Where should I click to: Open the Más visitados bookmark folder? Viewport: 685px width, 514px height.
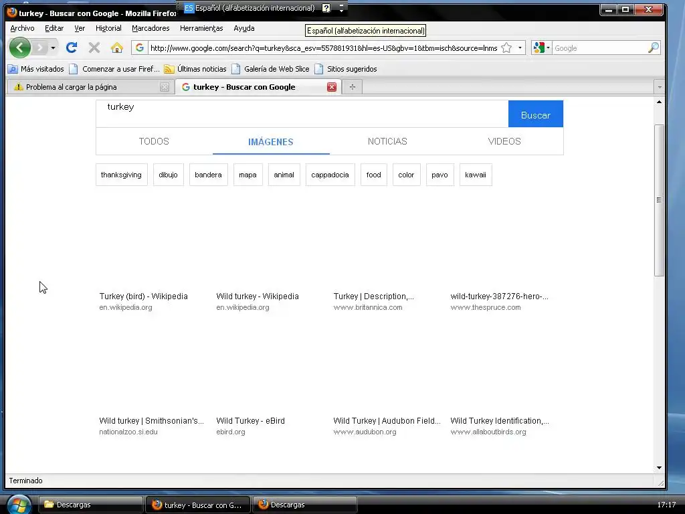[x=36, y=69]
